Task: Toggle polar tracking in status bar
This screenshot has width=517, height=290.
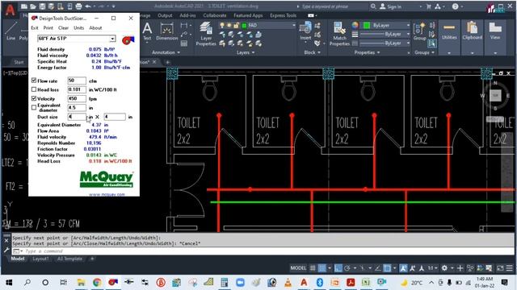Action: click(347, 268)
